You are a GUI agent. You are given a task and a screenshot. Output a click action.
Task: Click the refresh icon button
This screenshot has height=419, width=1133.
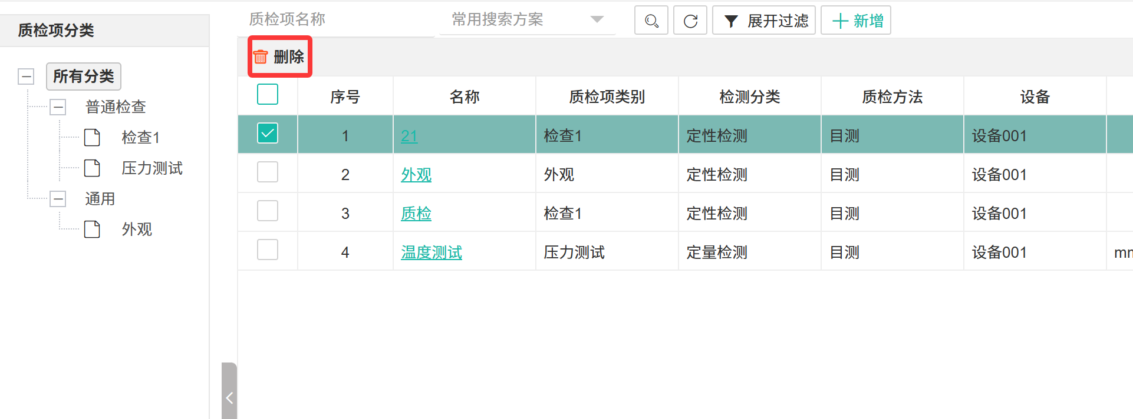[690, 21]
